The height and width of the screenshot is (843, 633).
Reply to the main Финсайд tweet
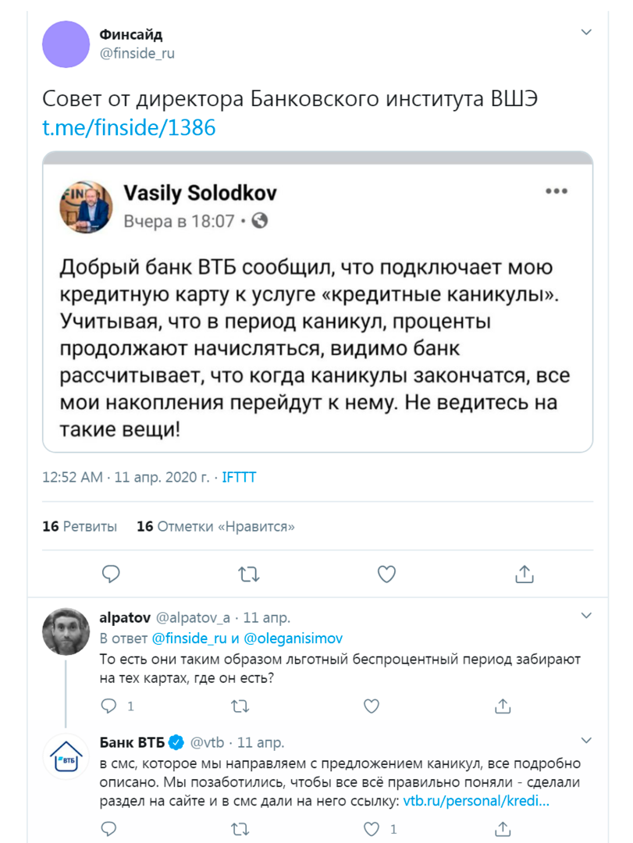[112, 574]
